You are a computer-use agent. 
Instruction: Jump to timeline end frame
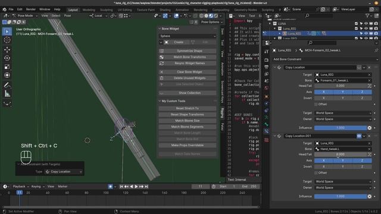pyautogui.click(x=146, y=187)
